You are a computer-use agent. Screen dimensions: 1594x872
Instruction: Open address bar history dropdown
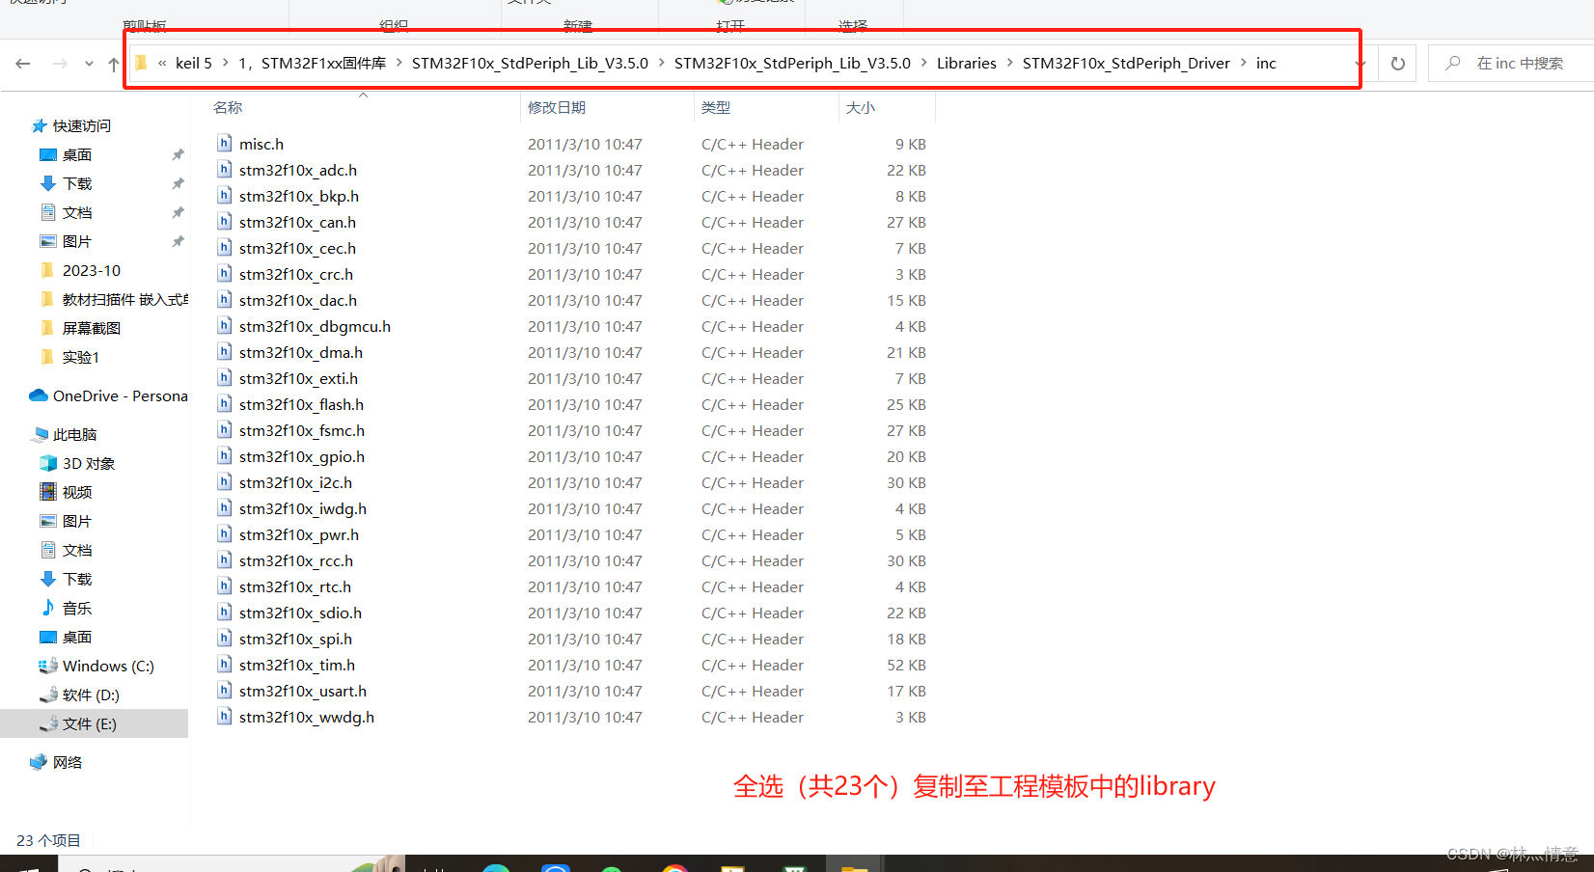tap(1360, 64)
